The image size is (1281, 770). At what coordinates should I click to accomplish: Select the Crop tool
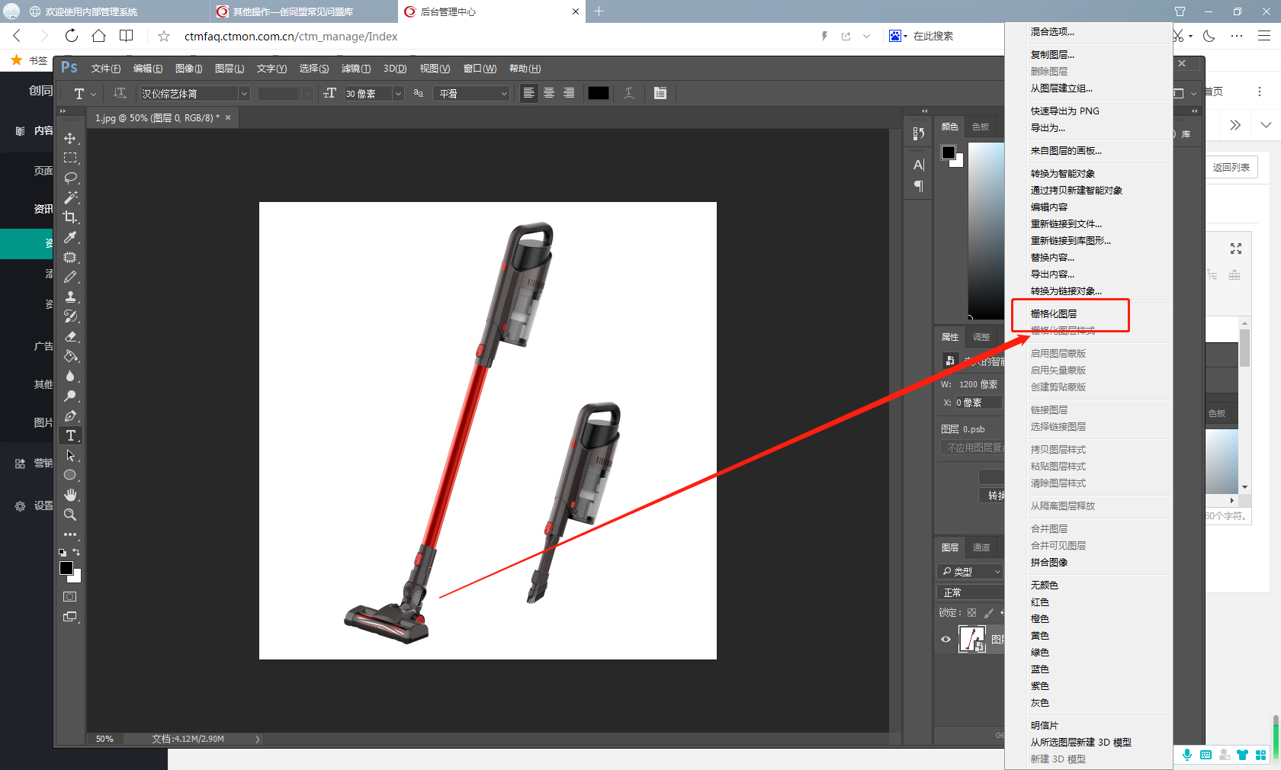coord(70,217)
